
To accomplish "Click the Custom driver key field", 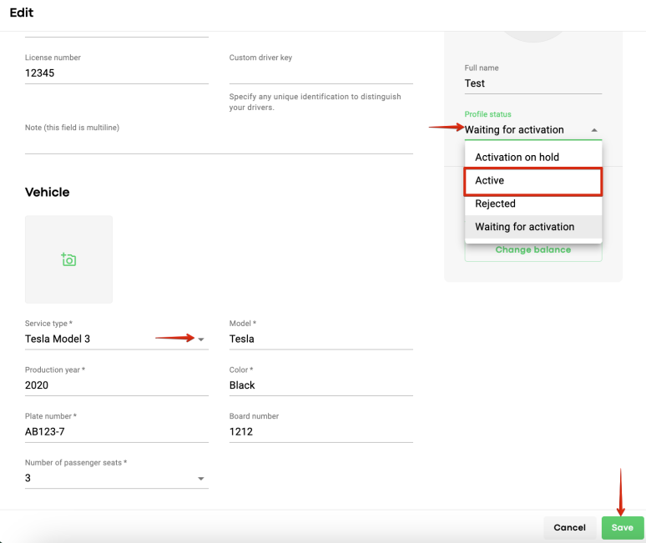I will (x=321, y=73).
